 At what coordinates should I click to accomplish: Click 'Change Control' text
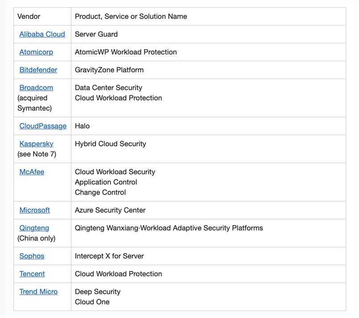(100, 192)
